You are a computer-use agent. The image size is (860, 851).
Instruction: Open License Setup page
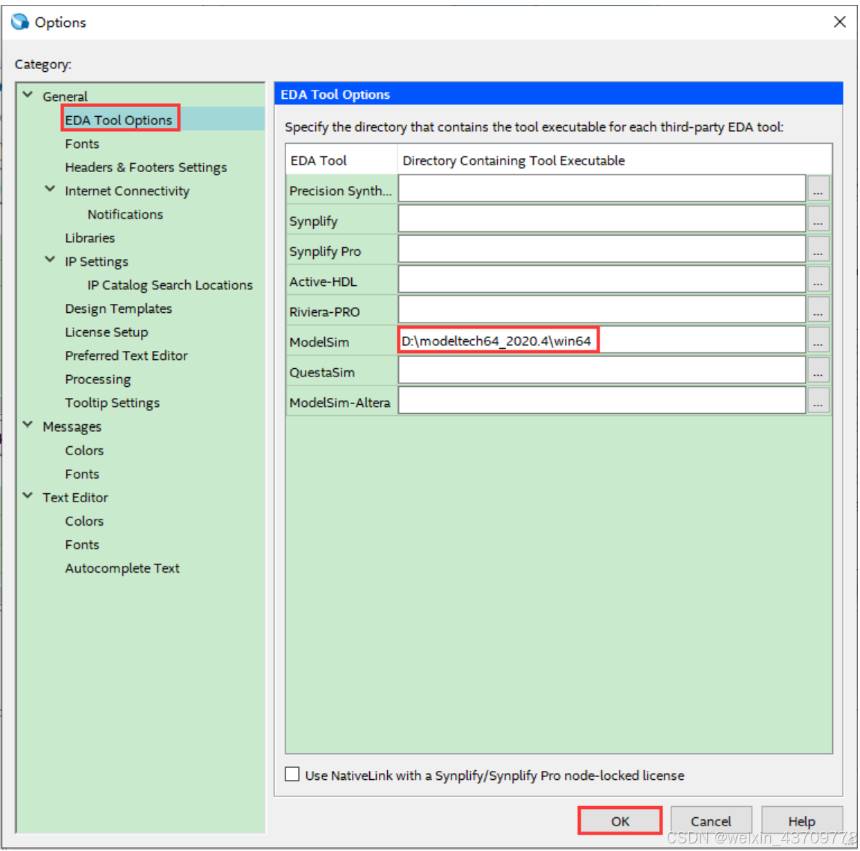[x=106, y=332]
